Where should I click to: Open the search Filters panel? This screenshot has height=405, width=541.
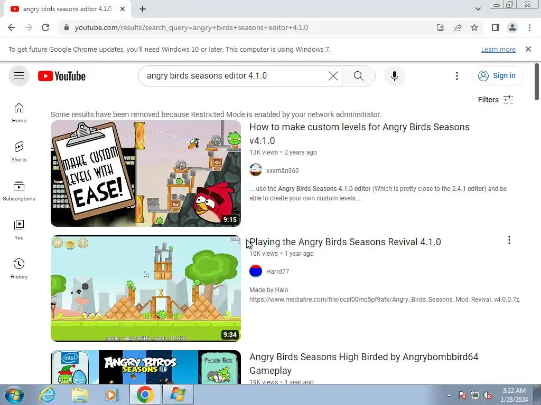point(496,100)
